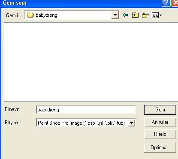This screenshot has width=178, height=159.
Task: Click inside the empty file list area
Action: tap(91, 62)
